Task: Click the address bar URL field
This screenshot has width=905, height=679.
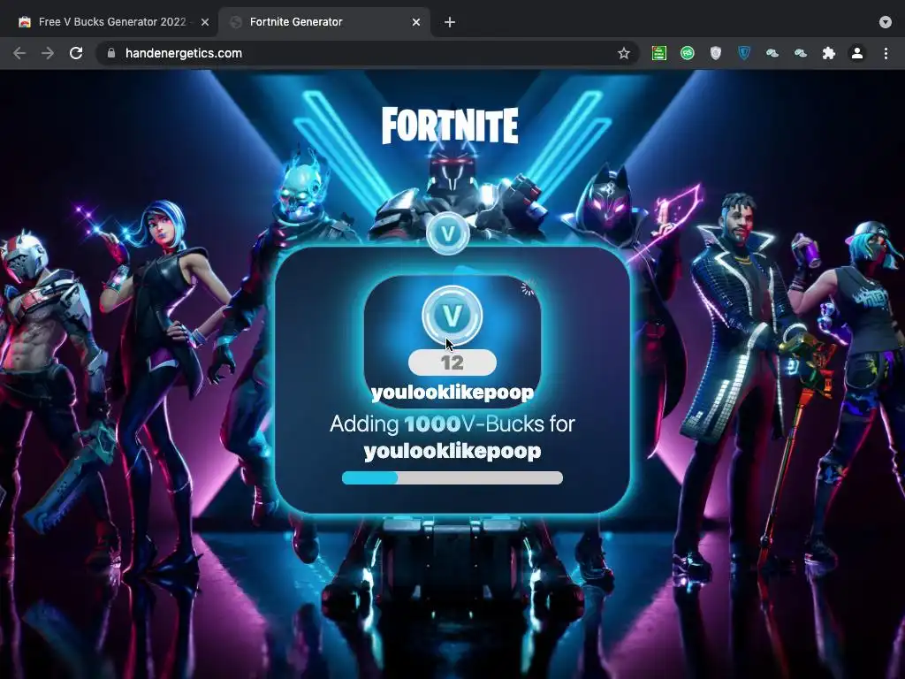Action: (368, 53)
